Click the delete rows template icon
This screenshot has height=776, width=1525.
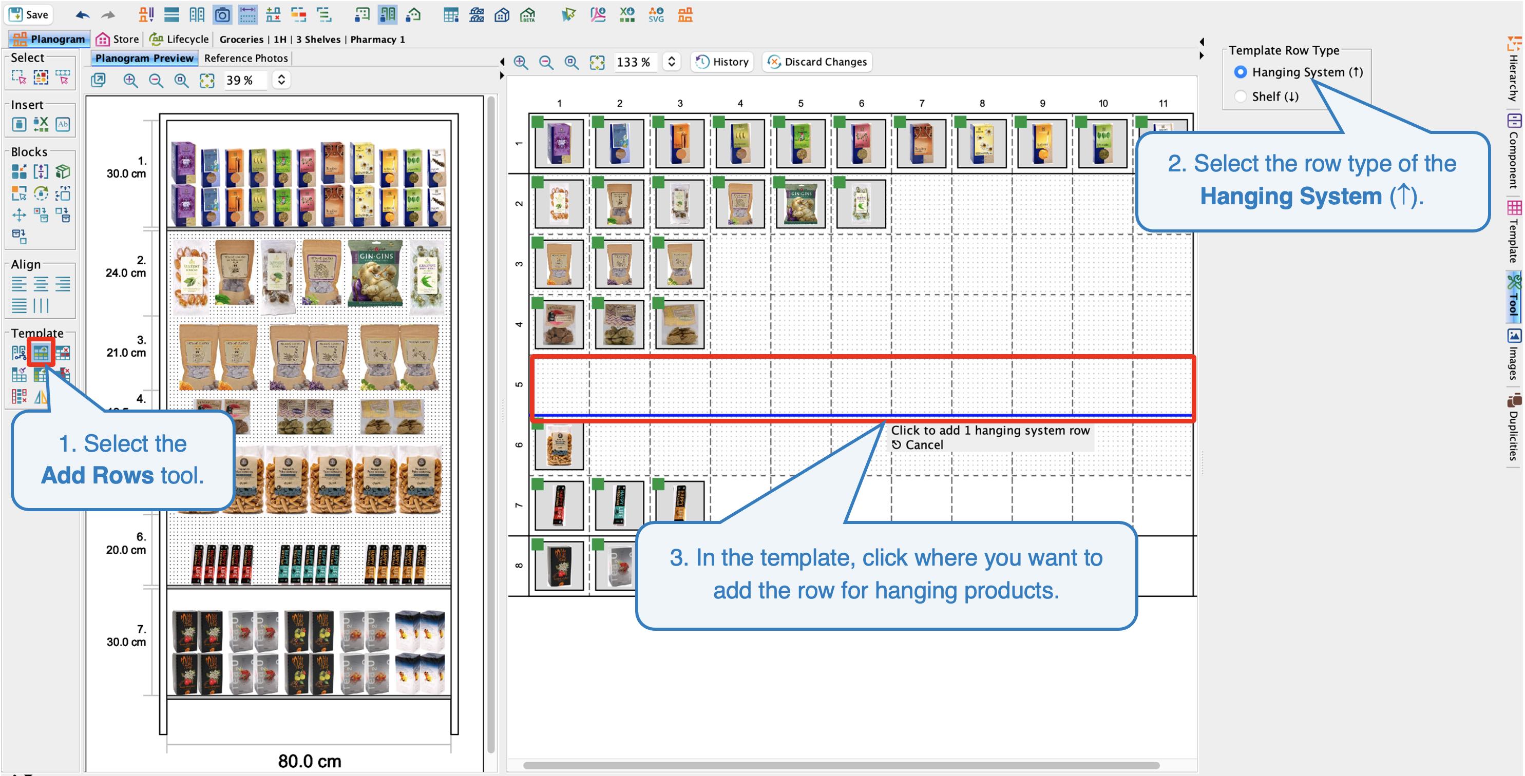[x=63, y=353]
